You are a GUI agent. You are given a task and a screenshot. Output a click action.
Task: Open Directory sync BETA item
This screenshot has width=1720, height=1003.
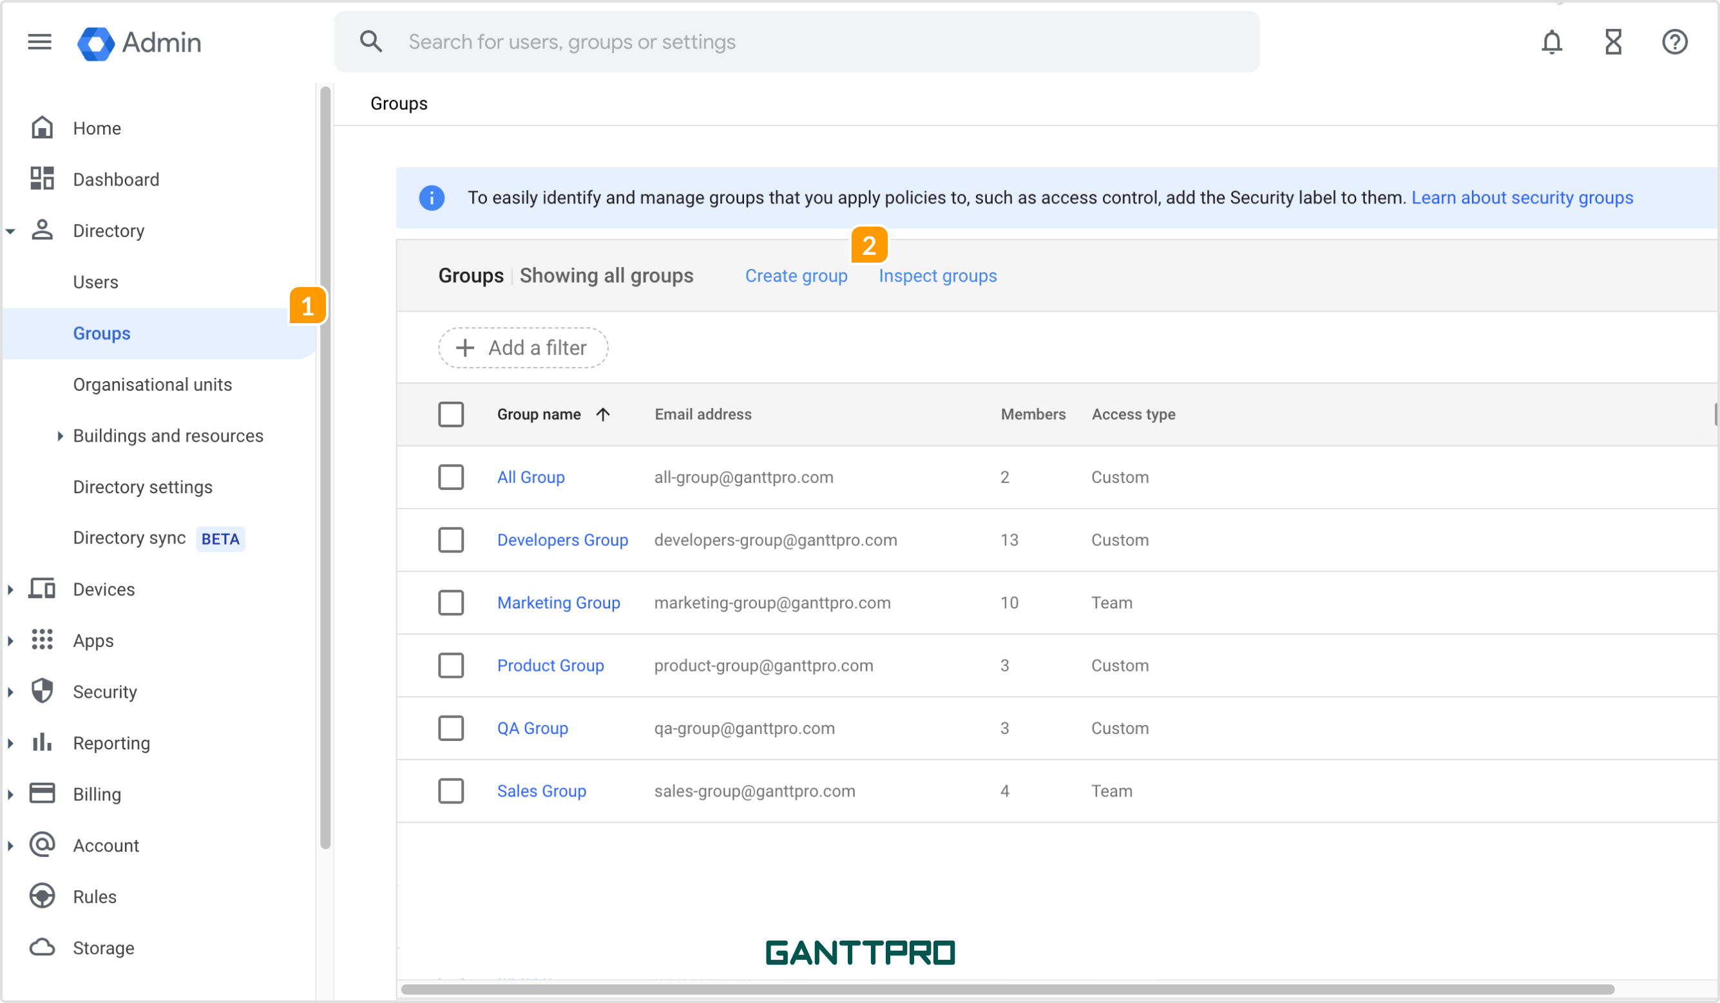(x=158, y=538)
